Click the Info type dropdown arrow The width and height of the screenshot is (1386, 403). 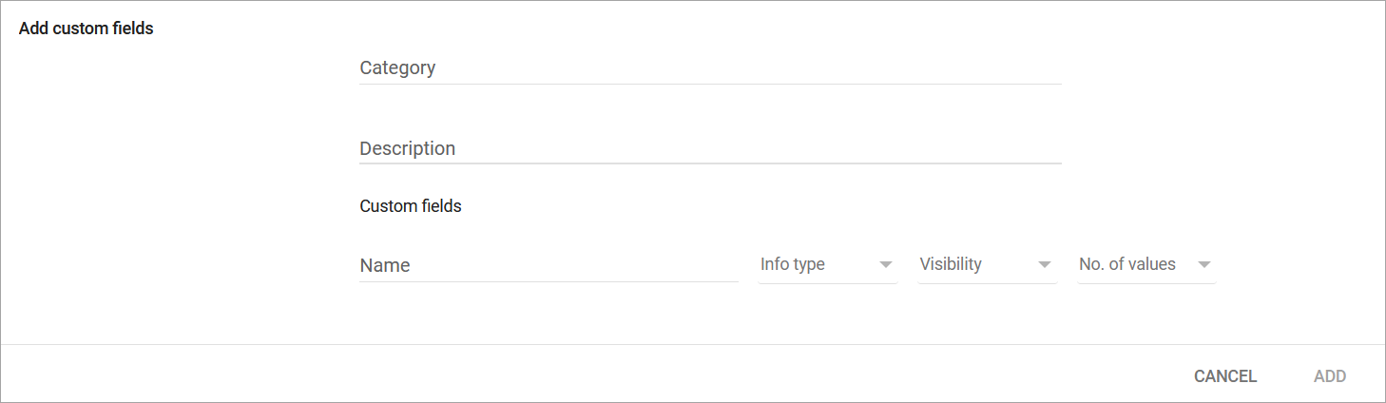click(x=886, y=264)
